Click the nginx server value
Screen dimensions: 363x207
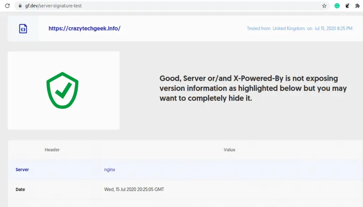click(x=110, y=170)
